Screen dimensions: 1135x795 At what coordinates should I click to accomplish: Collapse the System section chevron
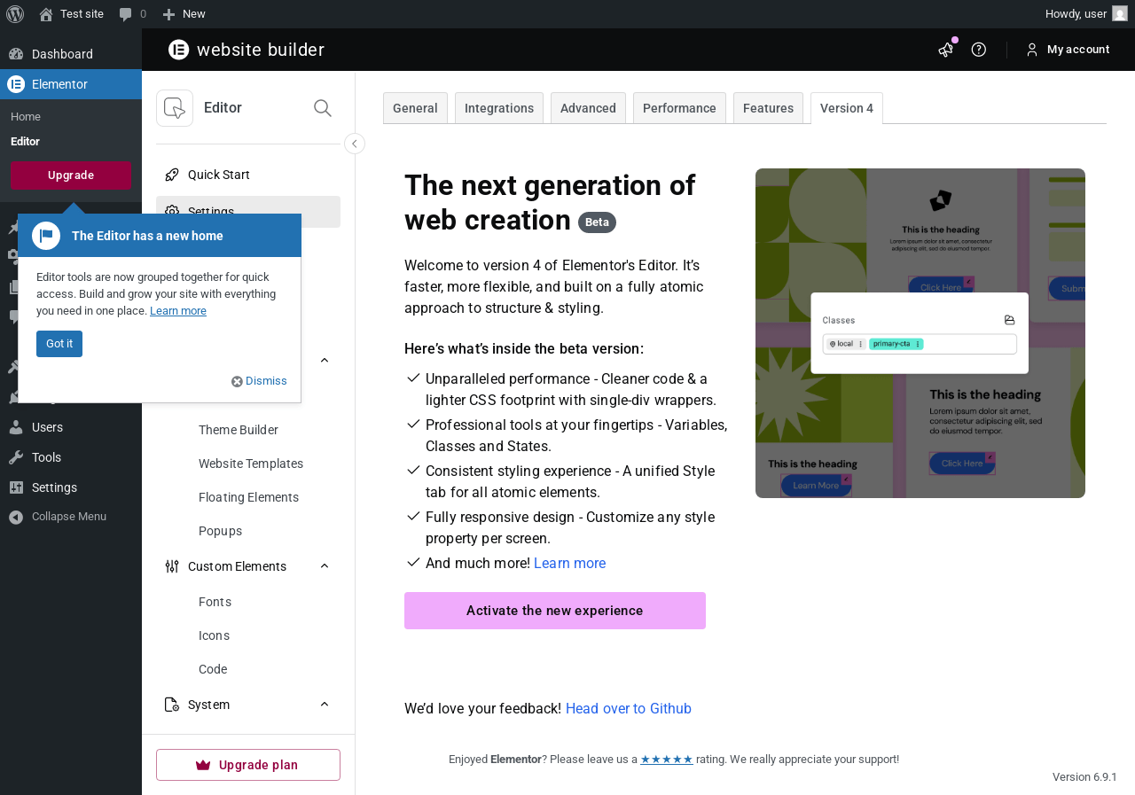pos(325,705)
